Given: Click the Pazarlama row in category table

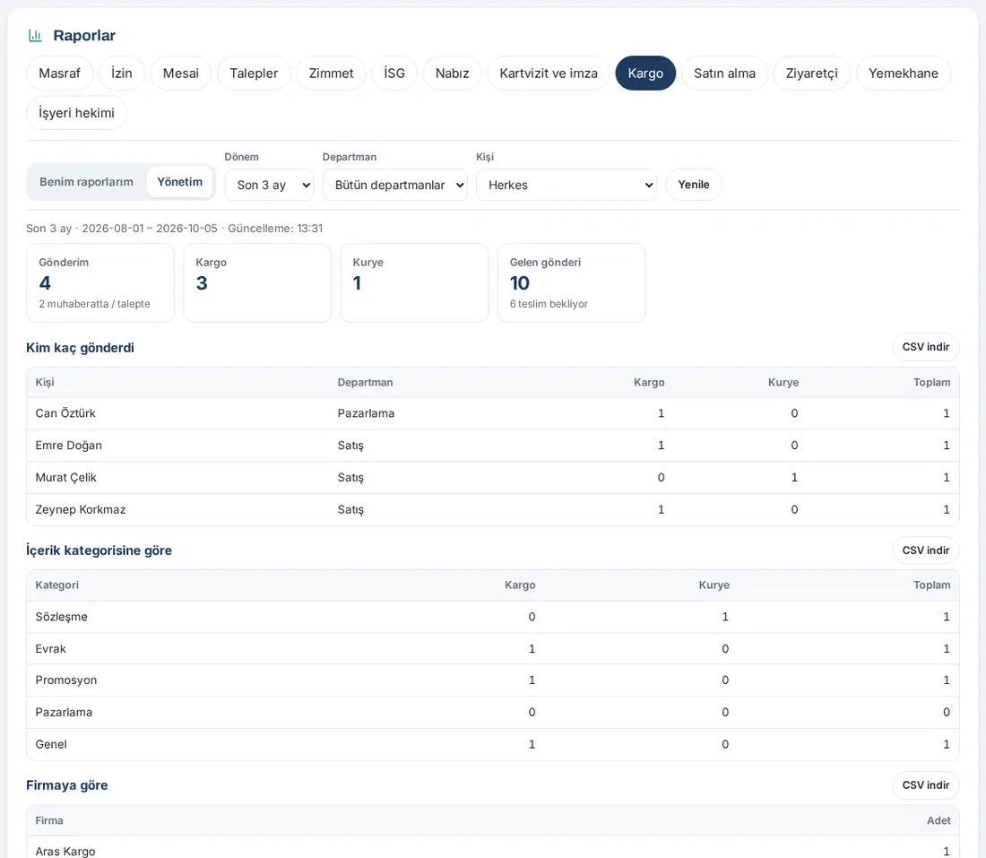Looking at the screenshot, I should (x=493, y=712).
